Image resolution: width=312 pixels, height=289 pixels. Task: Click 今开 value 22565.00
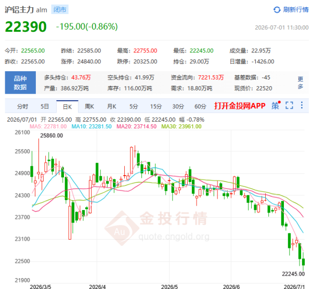pos(33,51)
